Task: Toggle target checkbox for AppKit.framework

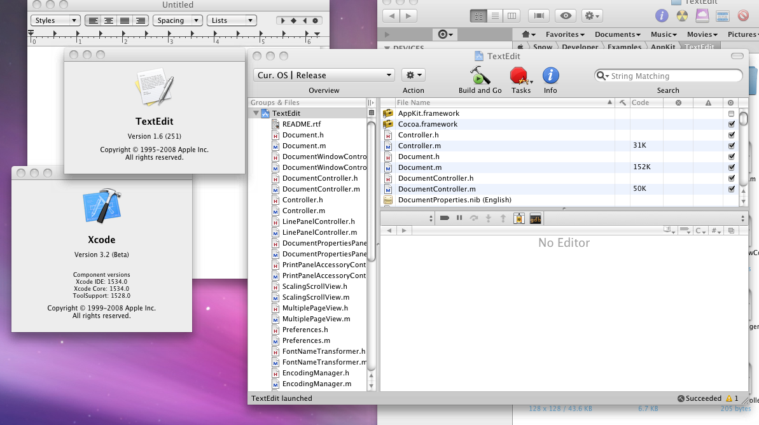Action: click(732, 114)
